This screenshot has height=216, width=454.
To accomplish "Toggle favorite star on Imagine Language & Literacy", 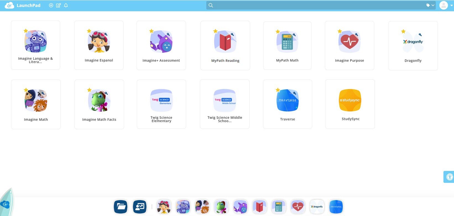I will tap(26, 31).
